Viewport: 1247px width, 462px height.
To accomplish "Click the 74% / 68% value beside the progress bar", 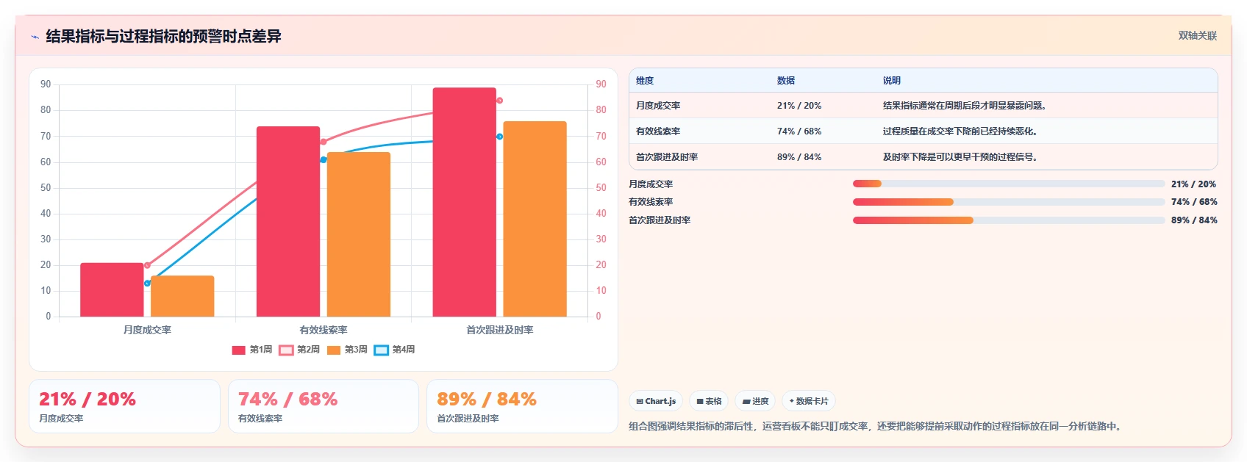I will coord(1194,202).
